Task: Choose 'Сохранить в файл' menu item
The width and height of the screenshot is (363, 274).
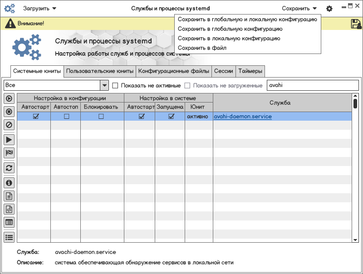Action: (x=202, y=48)
